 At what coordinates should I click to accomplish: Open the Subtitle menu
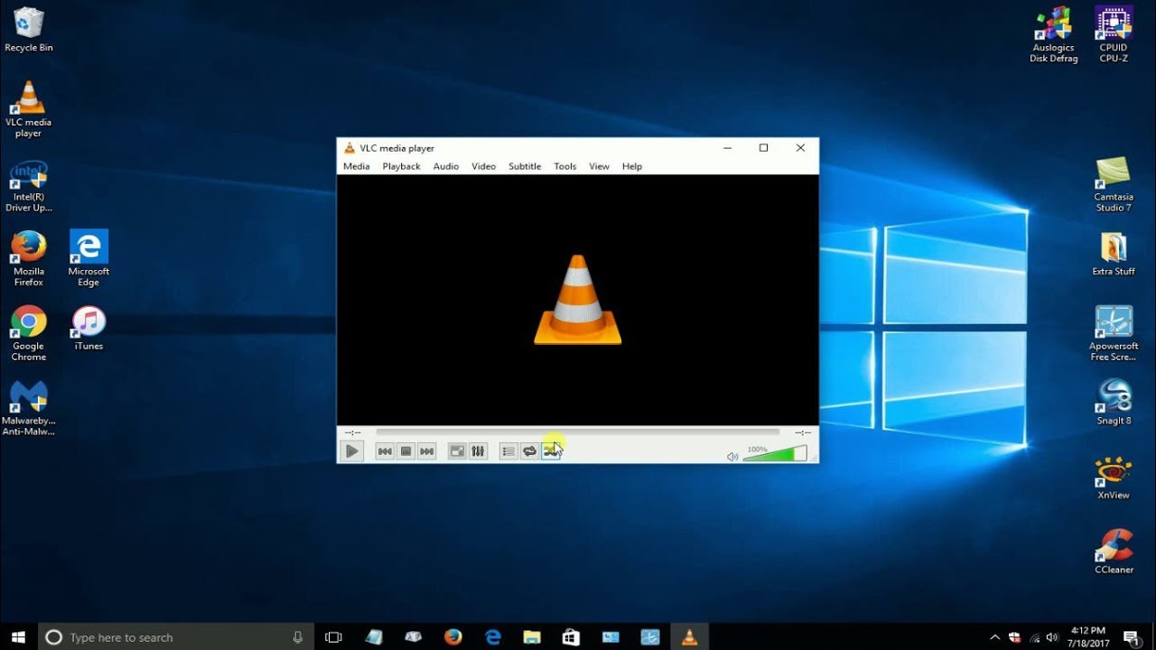click(525, 166)
